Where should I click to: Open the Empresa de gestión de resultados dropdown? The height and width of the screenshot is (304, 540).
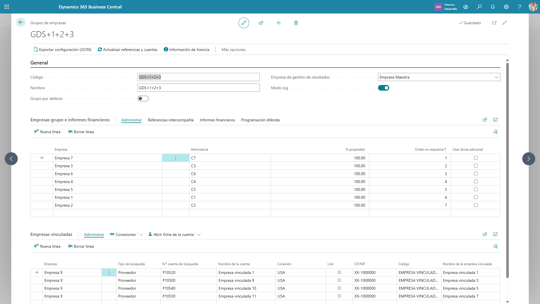(496, 77)
